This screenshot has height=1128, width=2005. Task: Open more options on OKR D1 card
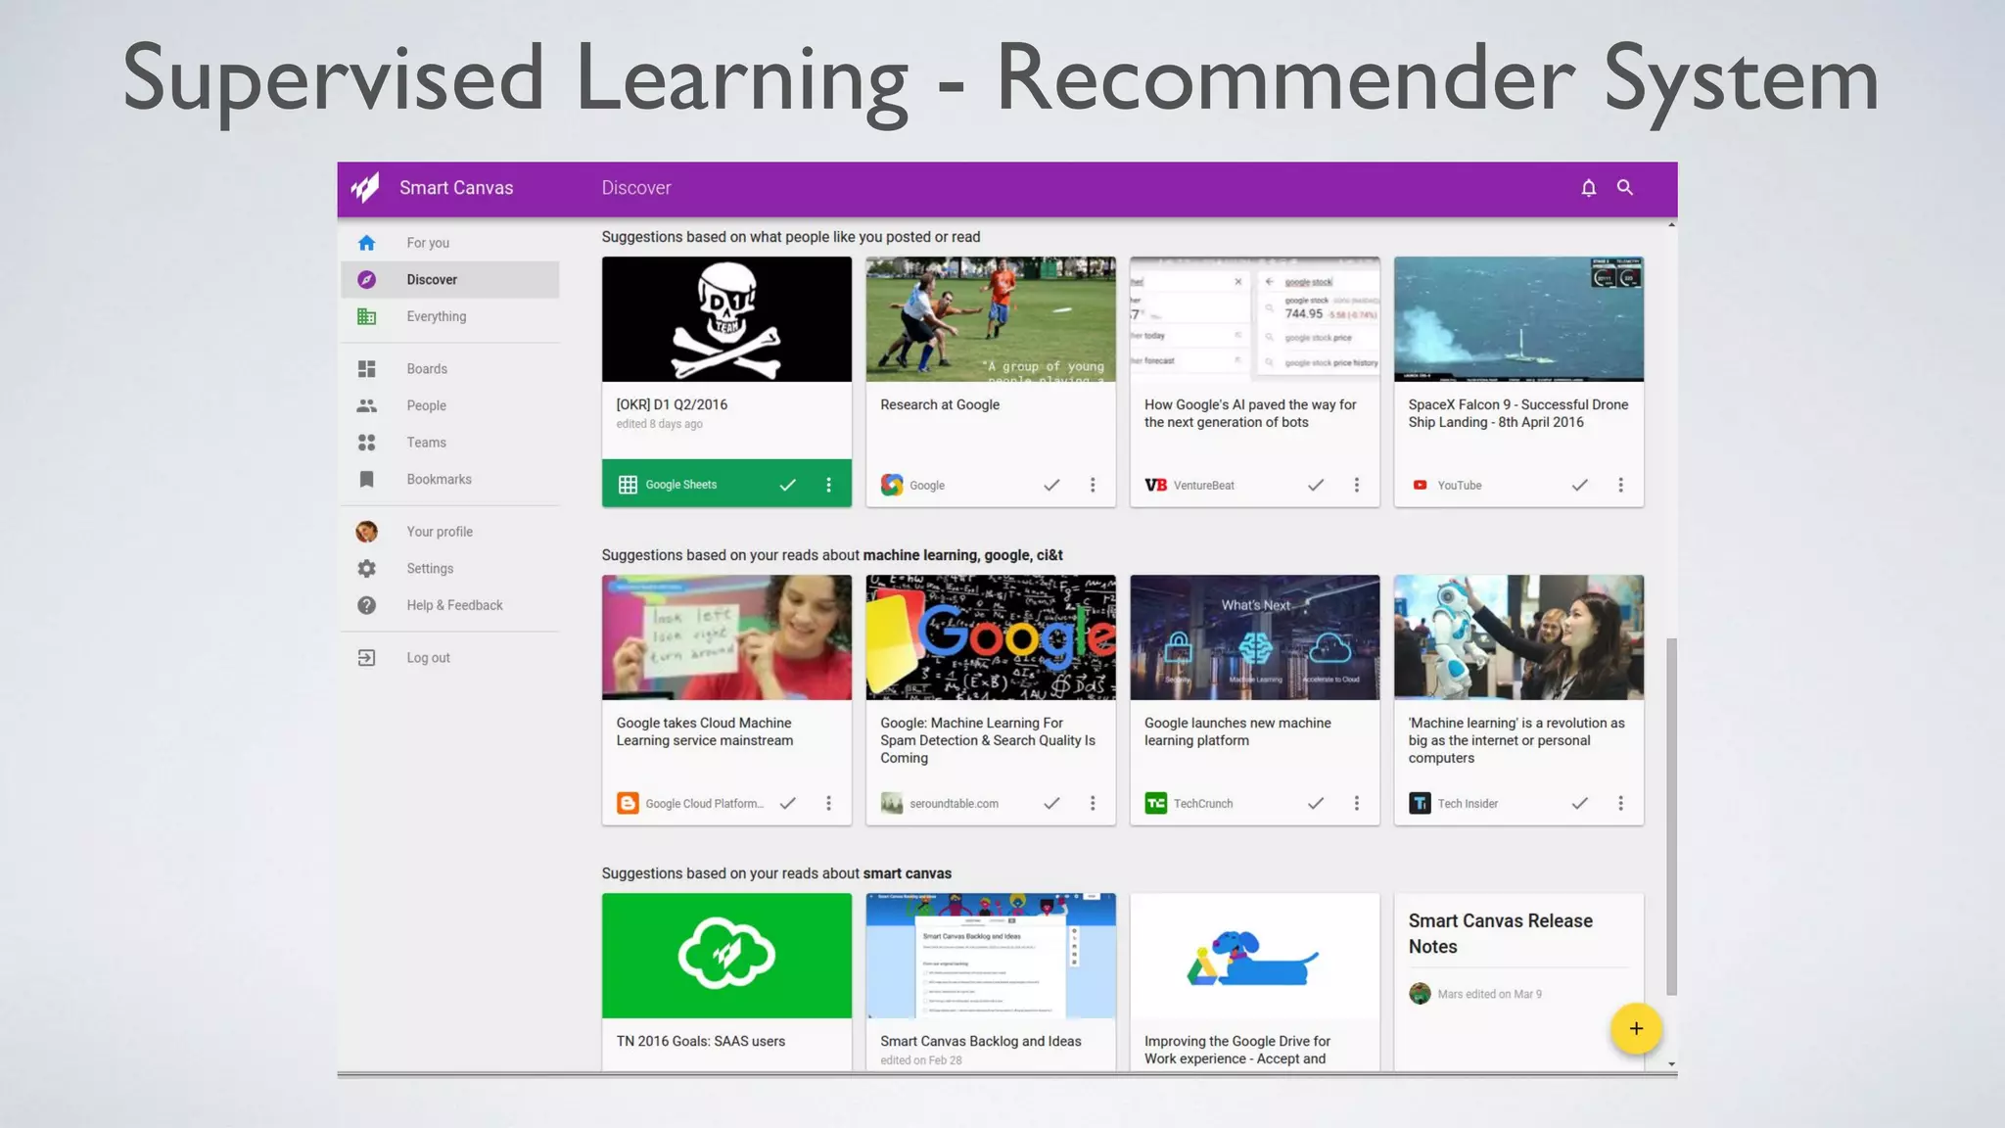(828, 485)
